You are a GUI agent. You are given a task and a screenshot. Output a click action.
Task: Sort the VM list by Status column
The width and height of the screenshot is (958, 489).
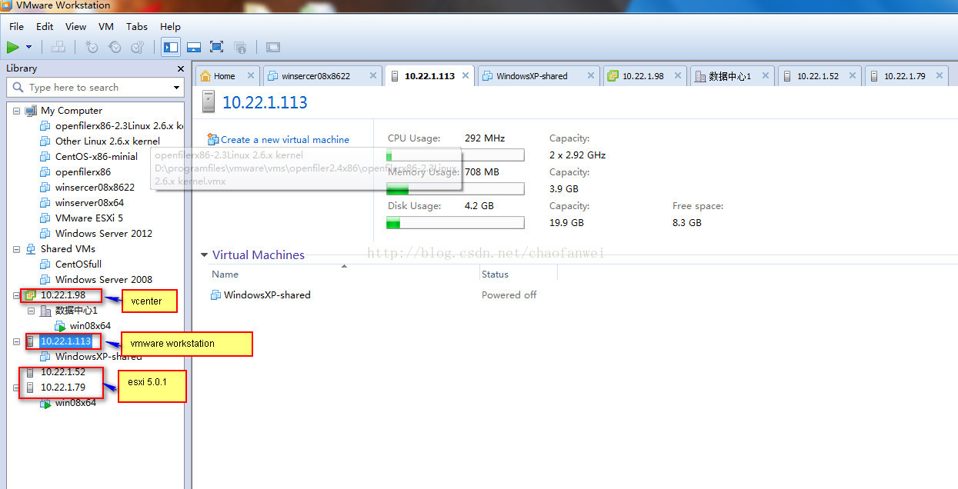point(495,274)
